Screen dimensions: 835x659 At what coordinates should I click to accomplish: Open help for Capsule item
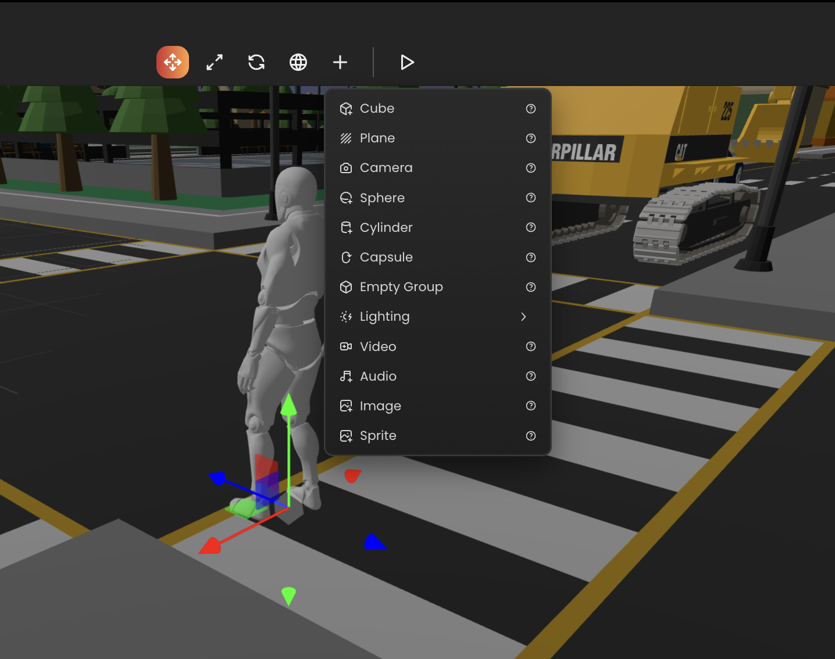[x=531, y=257]
